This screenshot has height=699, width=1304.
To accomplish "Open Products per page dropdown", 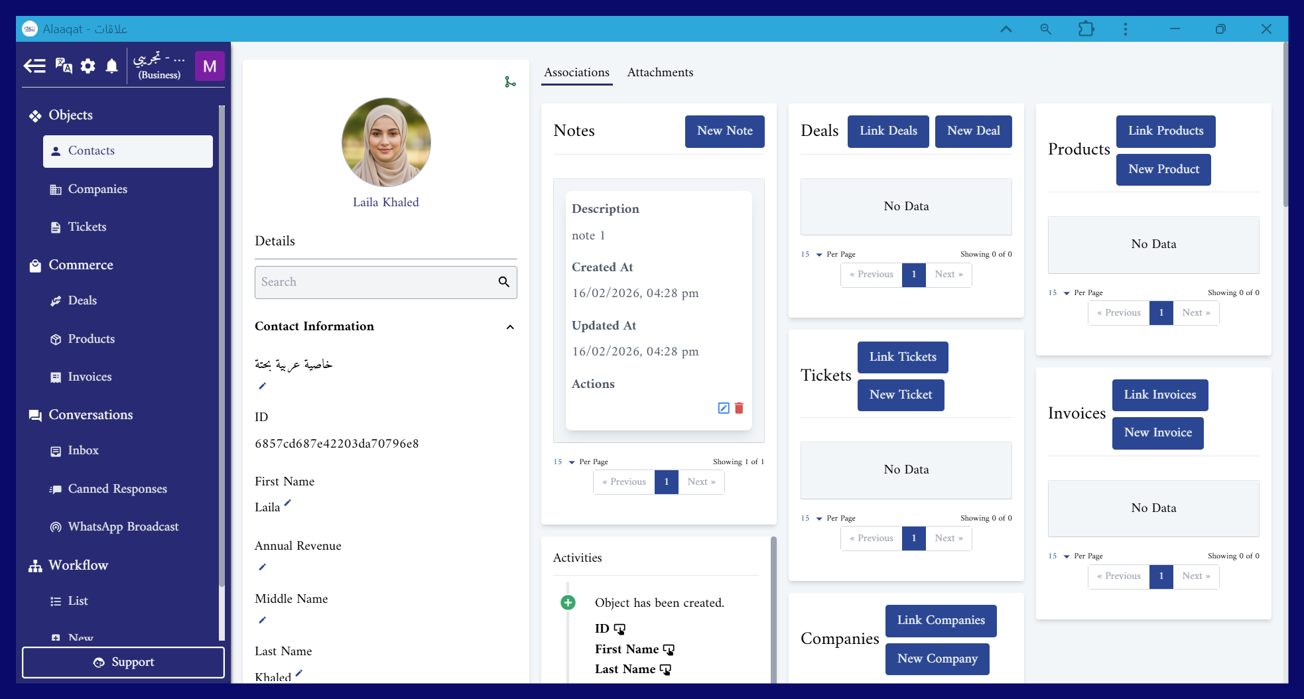I will click(x=1066, y=293).
